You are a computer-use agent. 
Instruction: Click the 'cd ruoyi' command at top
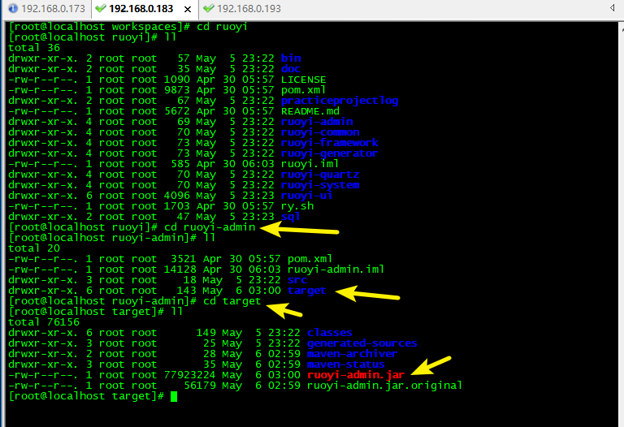pos(222,27)
